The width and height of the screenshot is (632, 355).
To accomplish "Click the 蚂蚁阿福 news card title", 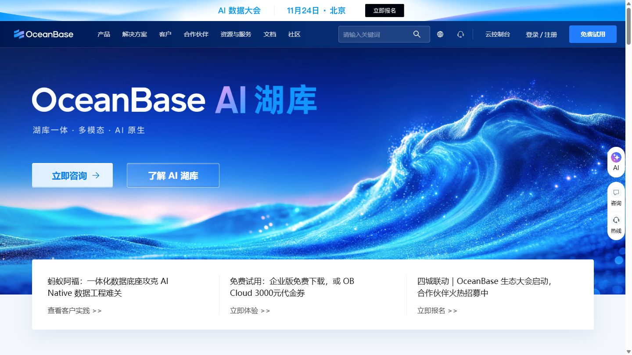I will point(108,287).
